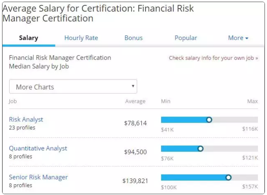Open the Quantitative Analyst job link

point(38,148)
